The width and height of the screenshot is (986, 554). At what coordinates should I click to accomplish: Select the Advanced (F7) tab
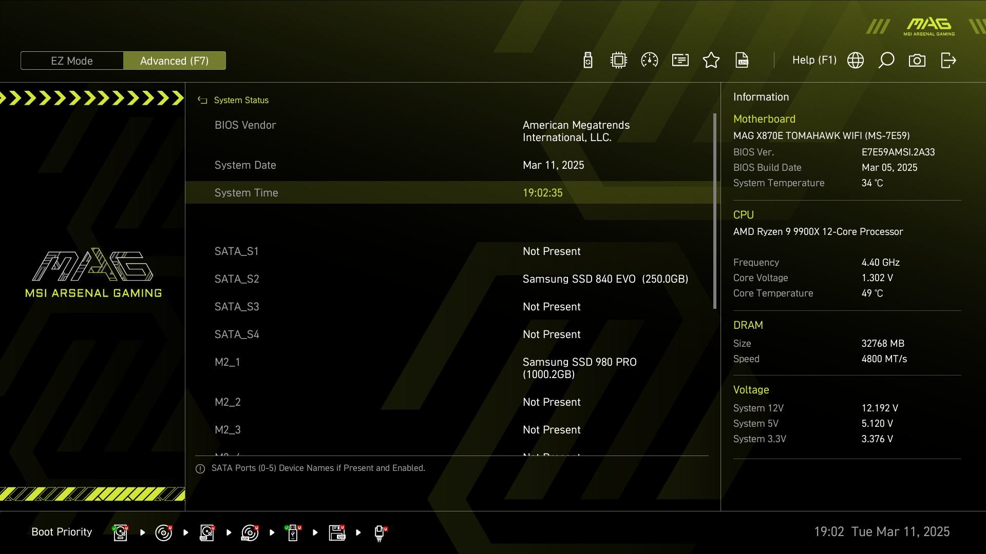(x=175, y=61)
